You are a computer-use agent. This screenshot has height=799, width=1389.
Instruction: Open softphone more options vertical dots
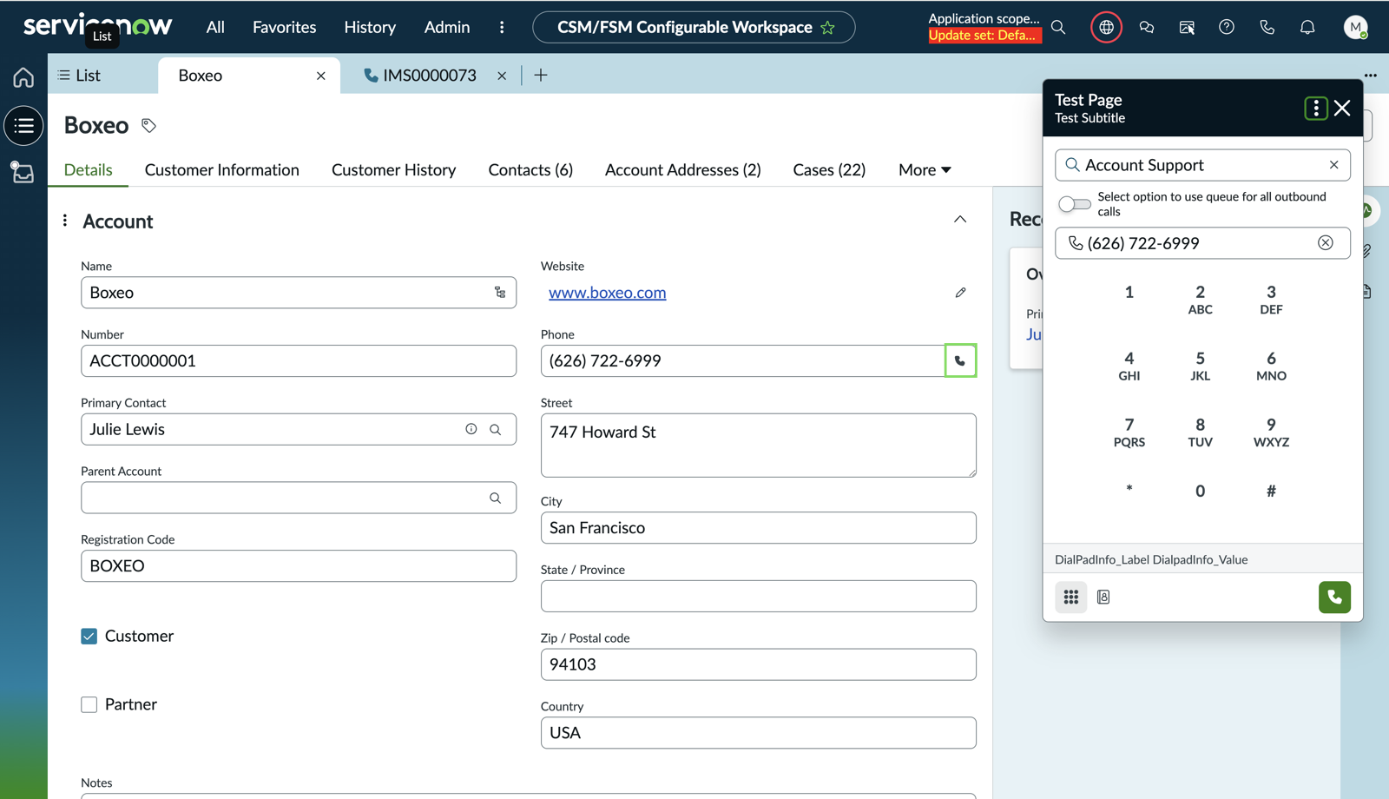pos(1316,109)
